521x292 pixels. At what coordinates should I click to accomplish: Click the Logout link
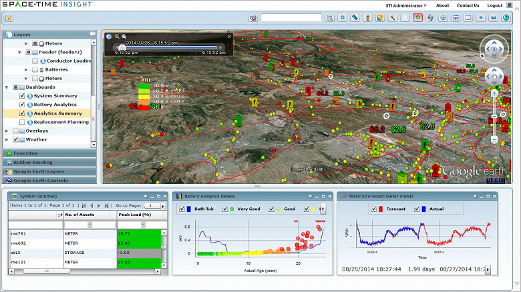click(494, 5)
